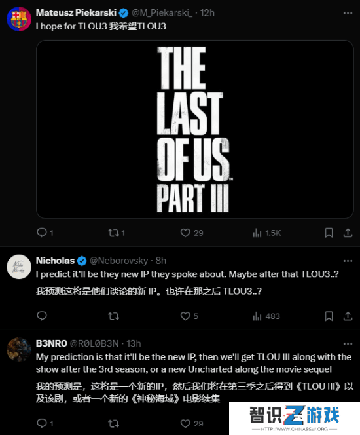
Task: Open more options on Nicholas's tweet
Action: (x=348, y=261)
